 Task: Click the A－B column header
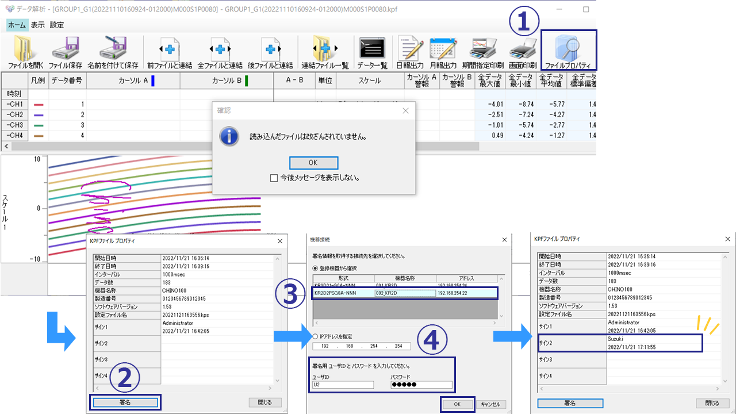point(294,80)
